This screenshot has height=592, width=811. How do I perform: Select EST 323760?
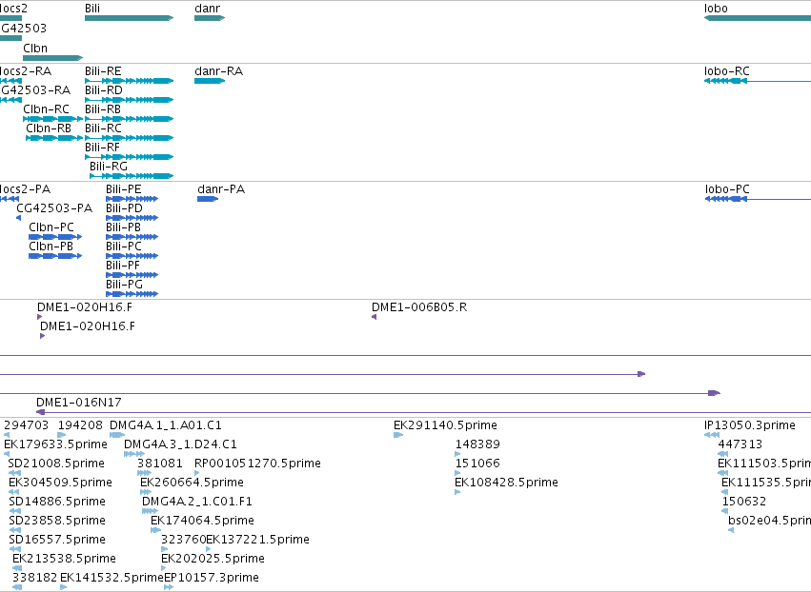(165, 549)
